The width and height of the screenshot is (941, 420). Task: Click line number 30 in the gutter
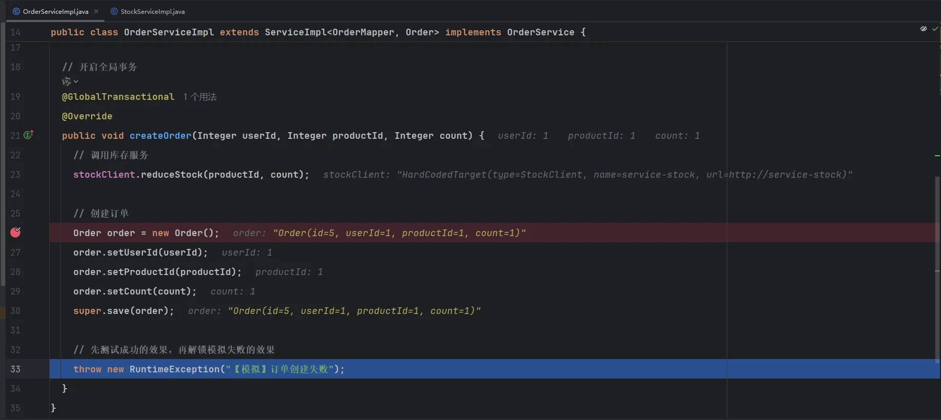[15, 311]
